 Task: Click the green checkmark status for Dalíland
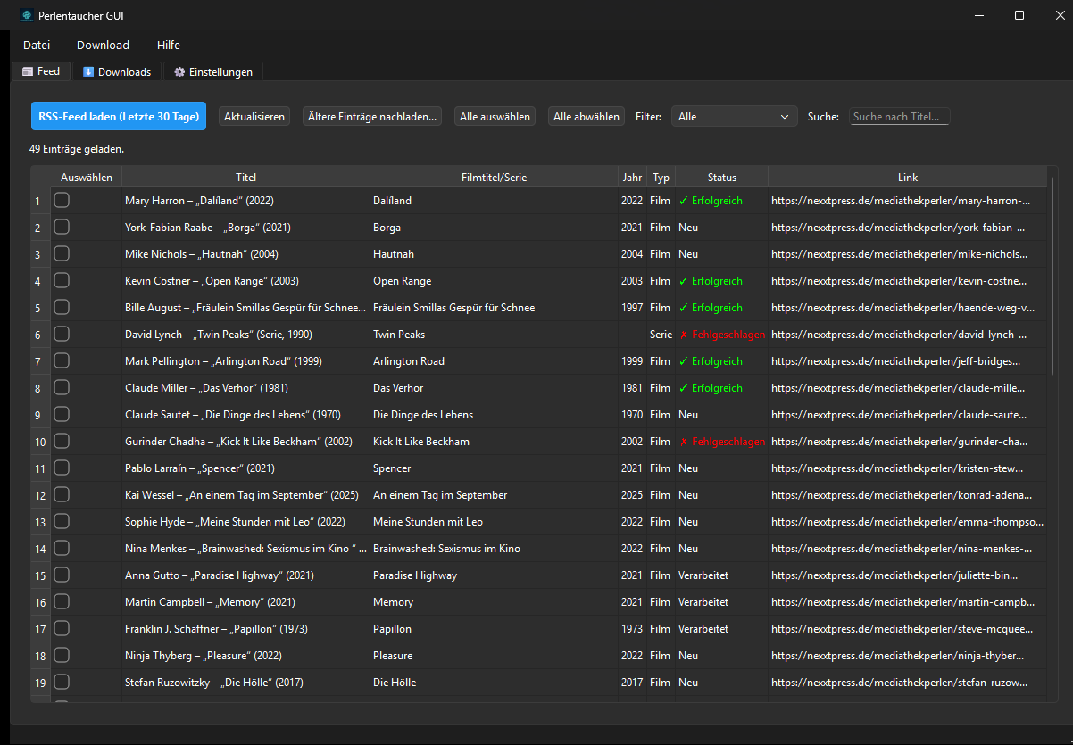pos(683,201)
